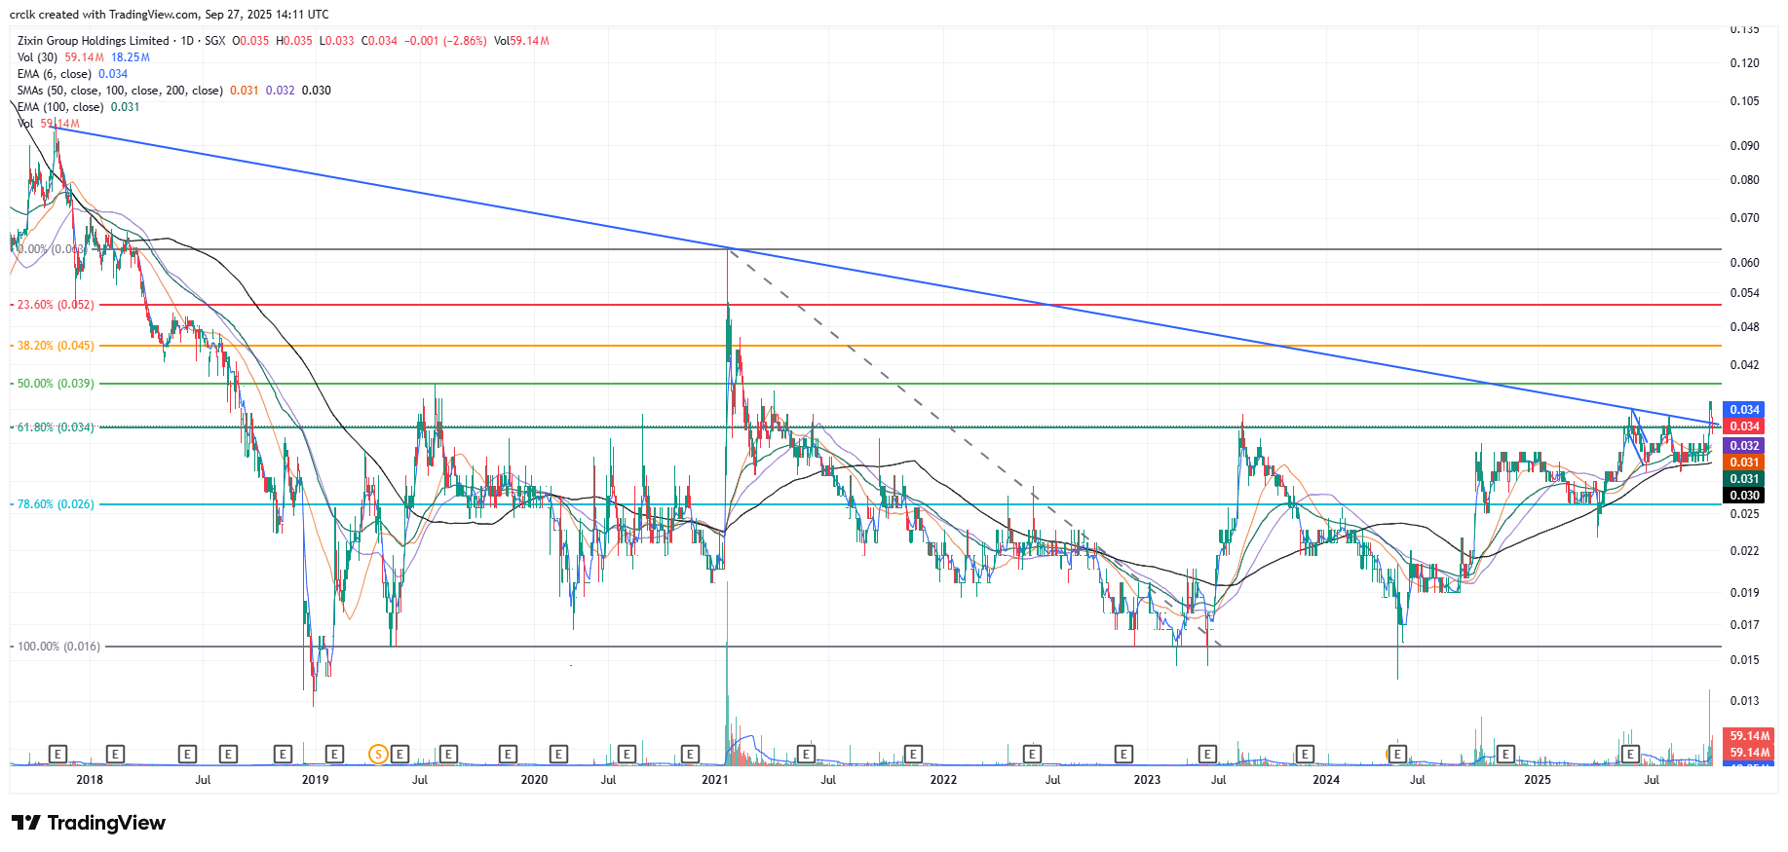Click the 100.00% (0.016) Fibonacci level label
Screen dimensions: 1788x852
(58, 647)
